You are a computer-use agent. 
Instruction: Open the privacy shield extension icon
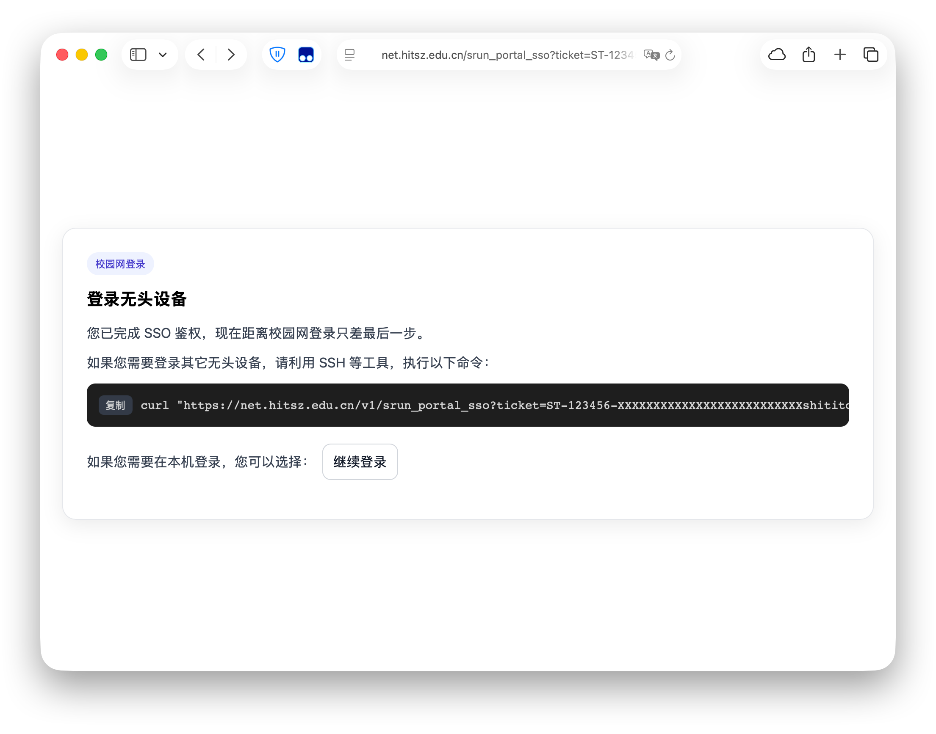tap(277, 55)
